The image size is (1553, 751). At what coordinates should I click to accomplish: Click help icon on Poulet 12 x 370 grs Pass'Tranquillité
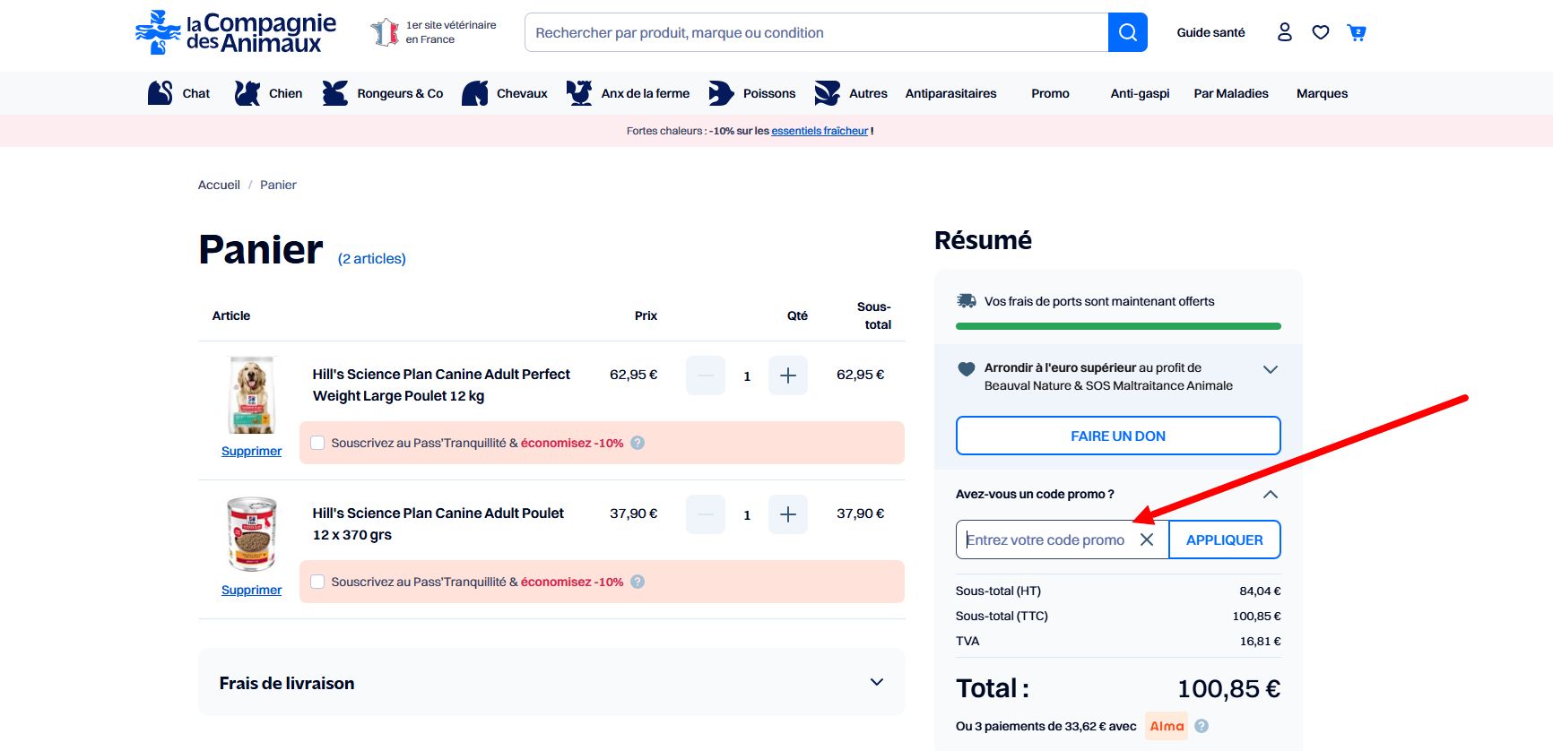pos(638,582)
